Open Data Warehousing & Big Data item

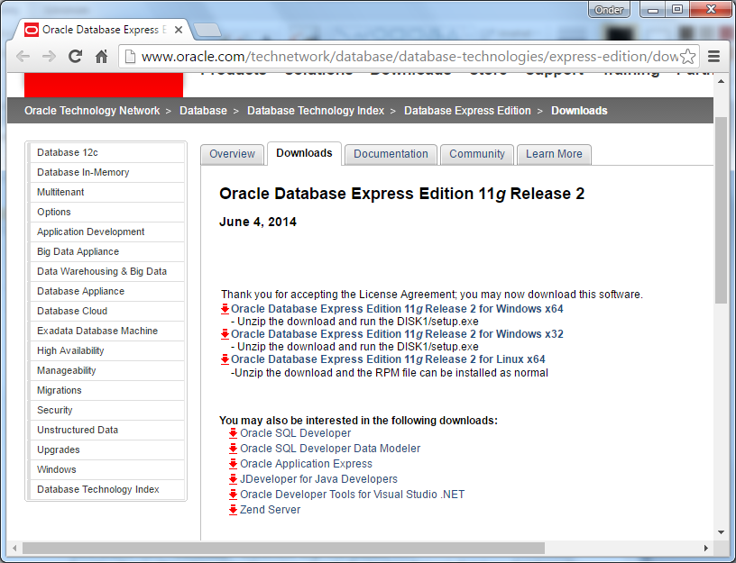point(107,271)
